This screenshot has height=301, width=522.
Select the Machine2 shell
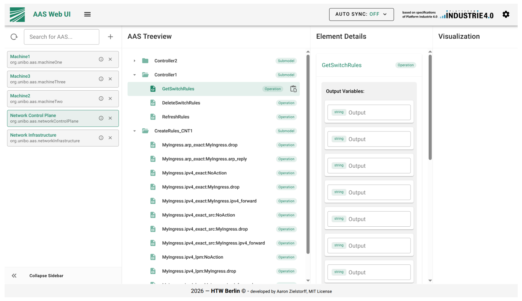point(63,99)
